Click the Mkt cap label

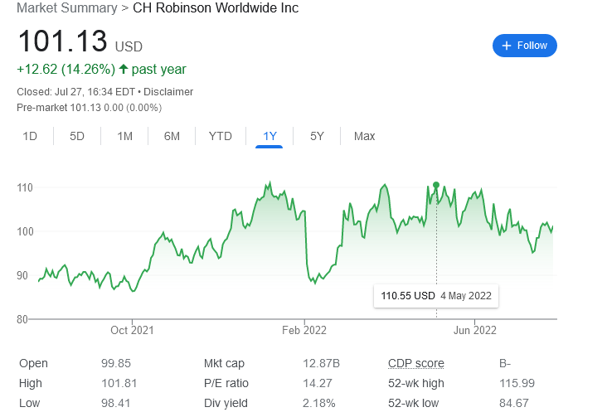[224, 363]
